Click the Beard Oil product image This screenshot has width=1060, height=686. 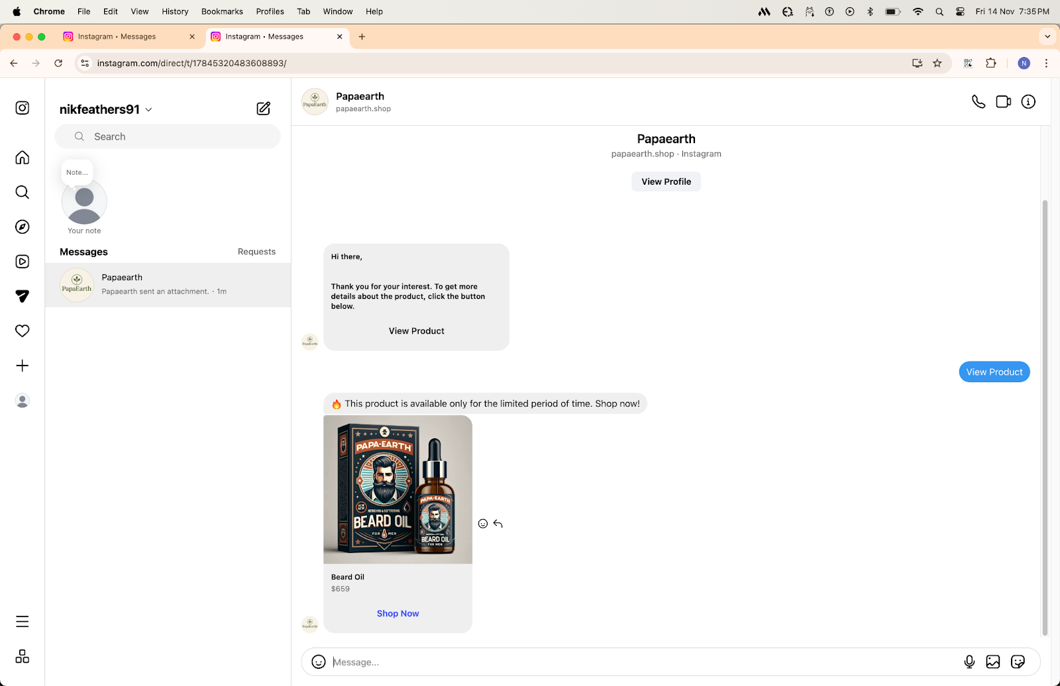(x=397, y=489)
